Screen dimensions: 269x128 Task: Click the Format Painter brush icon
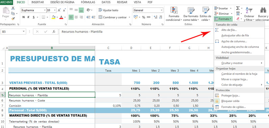(x=13, y=18)
